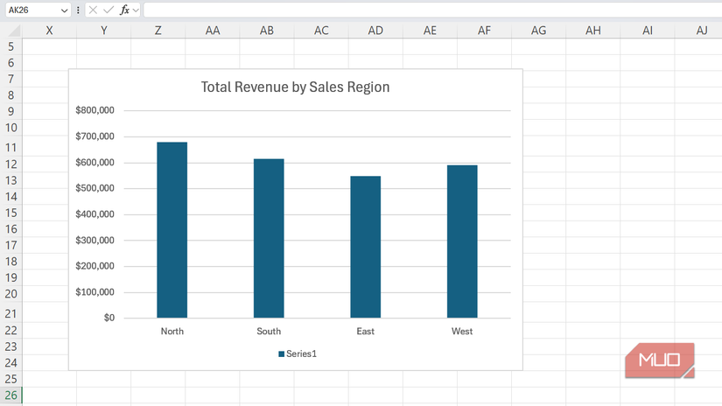This screenshot has height=406, width=722.
Task: Click the $700,000 axis label
Action: (95, 136)
